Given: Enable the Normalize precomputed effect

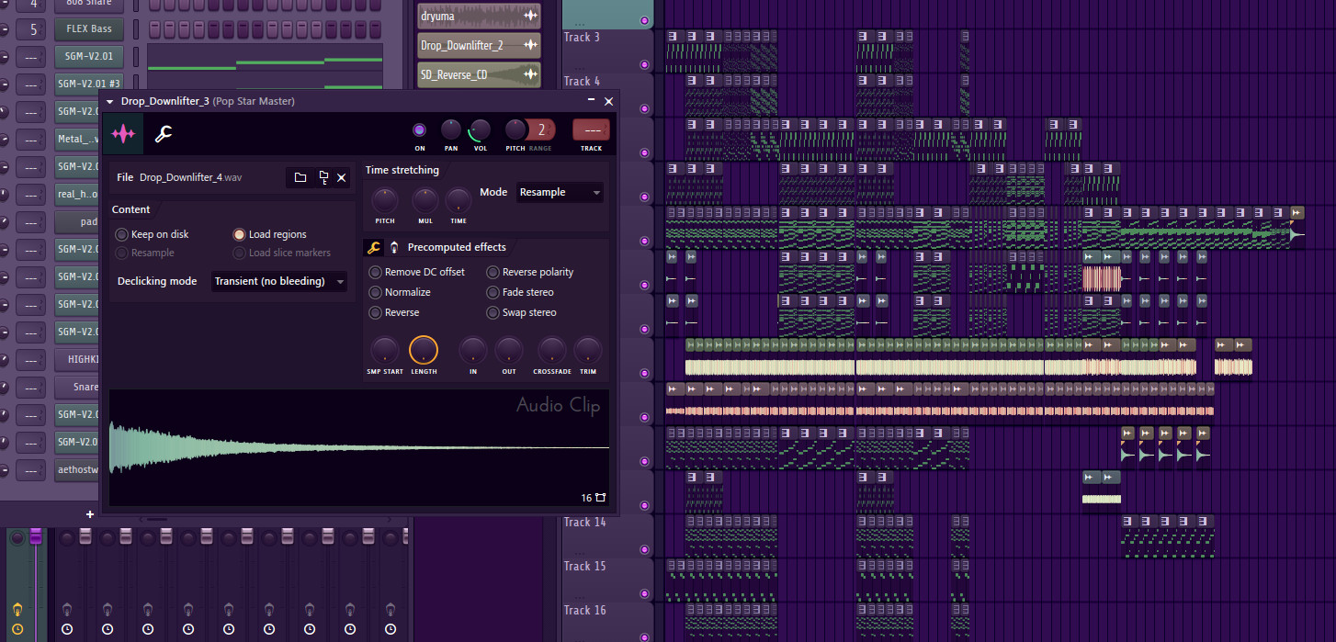Looking at the screenshot, I should click(x=376, y=292).
